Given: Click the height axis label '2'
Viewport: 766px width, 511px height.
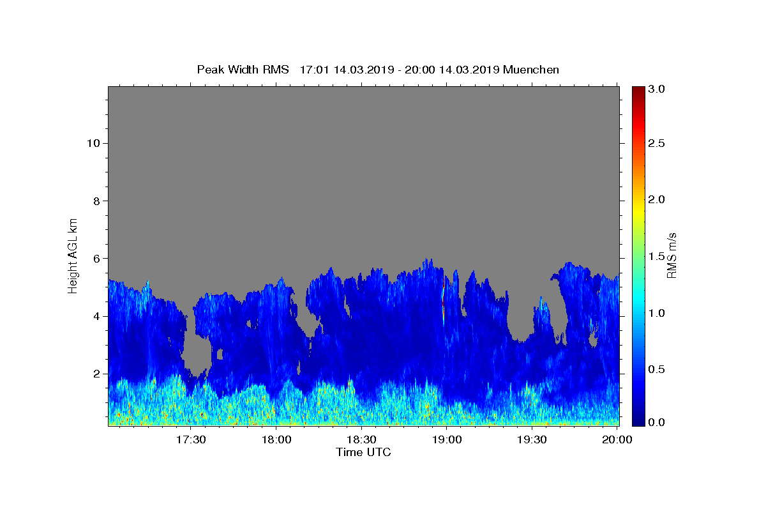Looking at the screenshot, I should 97,374.
